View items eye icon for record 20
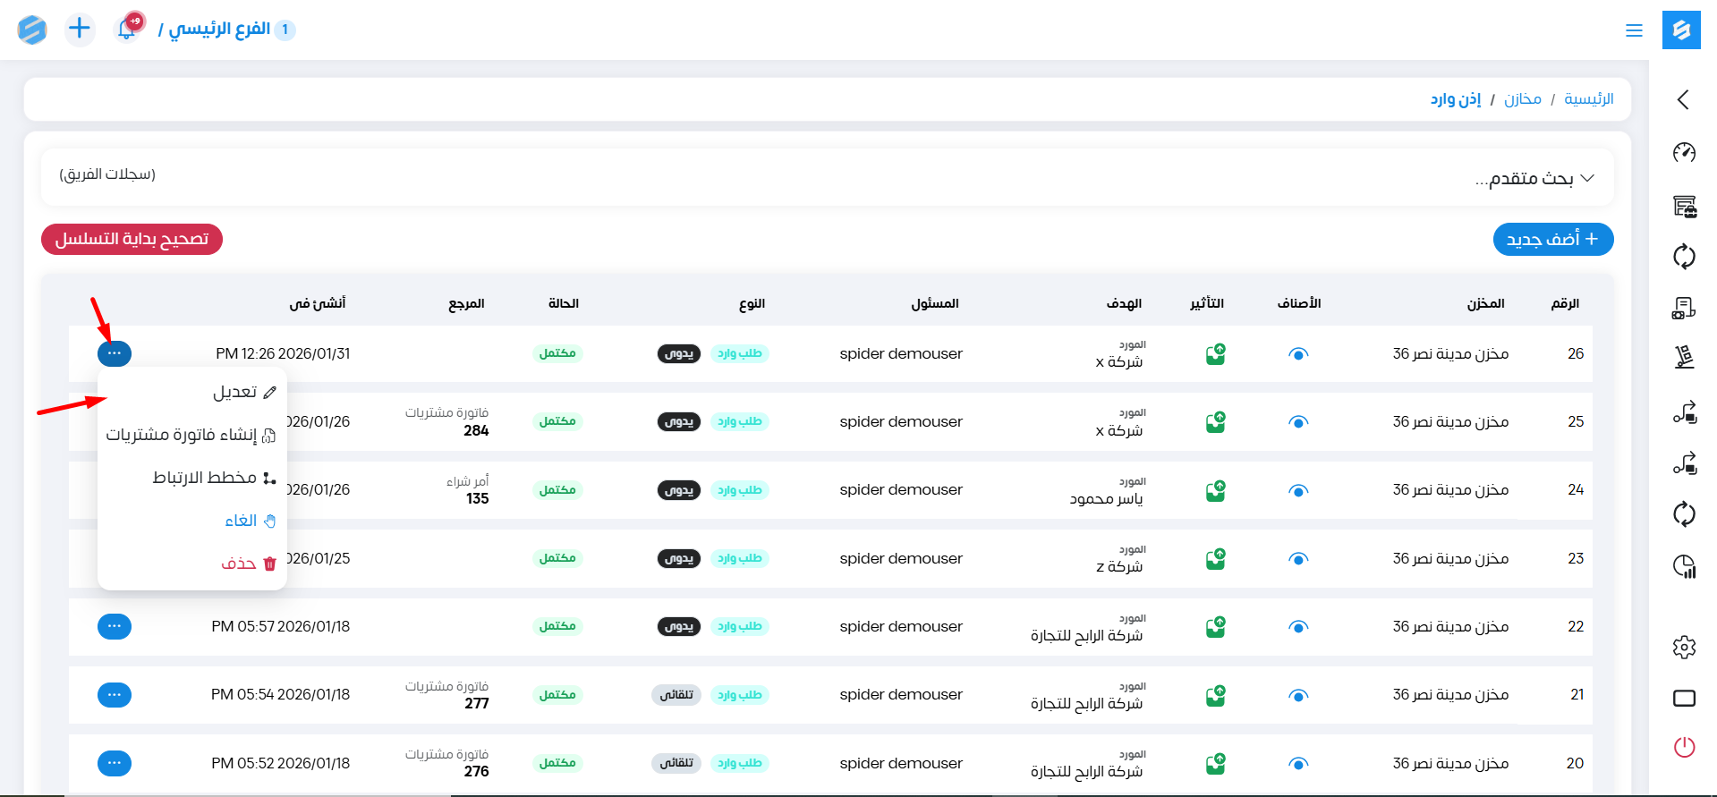Screen dimensions: 1717x797 point(1298,764)
